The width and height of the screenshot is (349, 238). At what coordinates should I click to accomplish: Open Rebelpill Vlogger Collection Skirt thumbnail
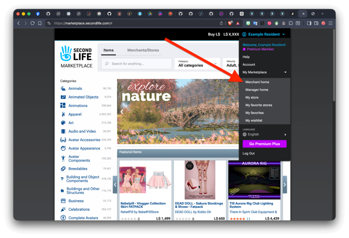tap(145, 180)
